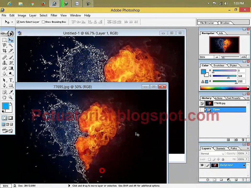Select the Dodge tool

click(11, 74)
